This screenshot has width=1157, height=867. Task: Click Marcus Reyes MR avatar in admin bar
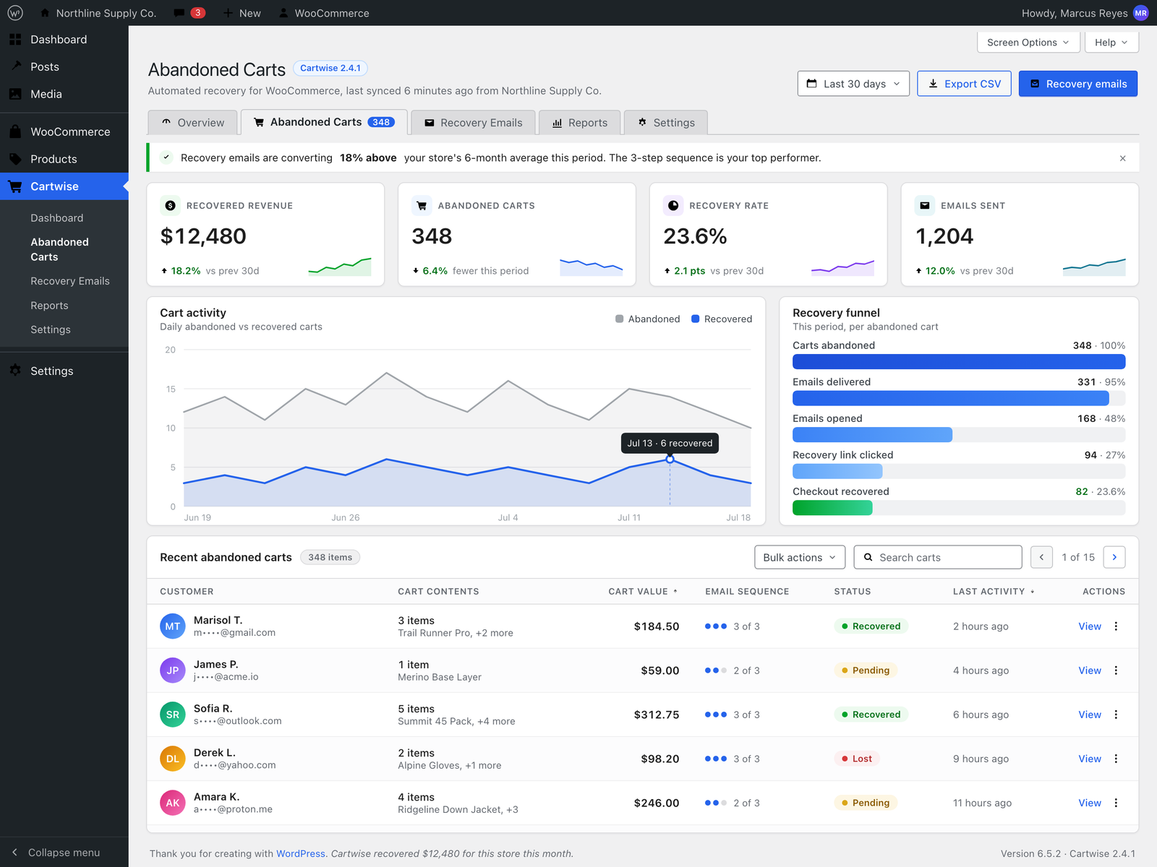point(1141,13)
